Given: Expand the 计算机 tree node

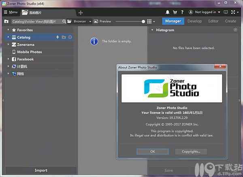Looking at the screenshot, I should pos(8,66).
